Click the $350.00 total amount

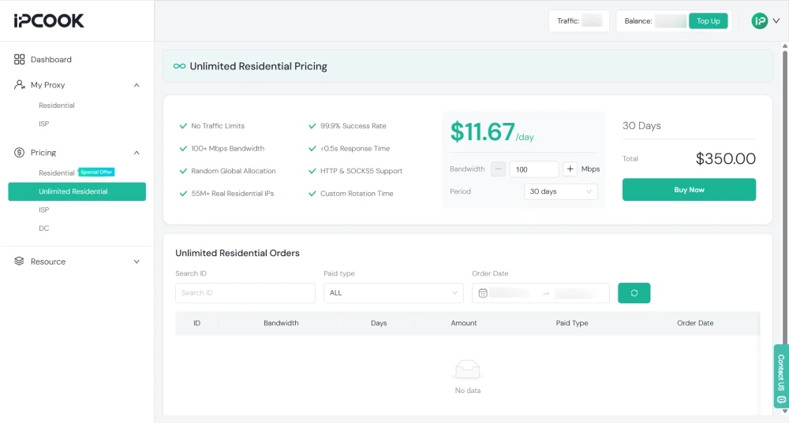pos(725,159)
